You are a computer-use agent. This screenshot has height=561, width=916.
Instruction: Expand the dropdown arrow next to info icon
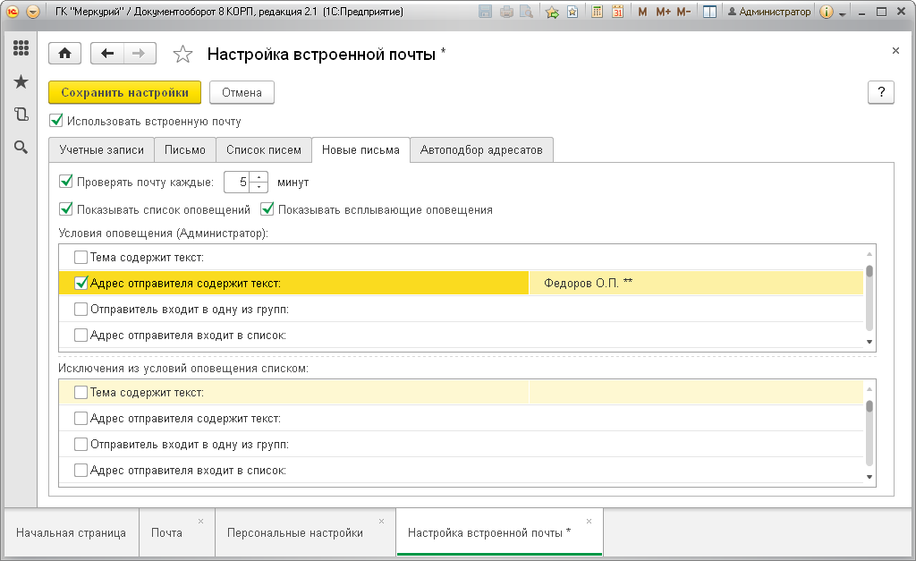click(843, 13)
